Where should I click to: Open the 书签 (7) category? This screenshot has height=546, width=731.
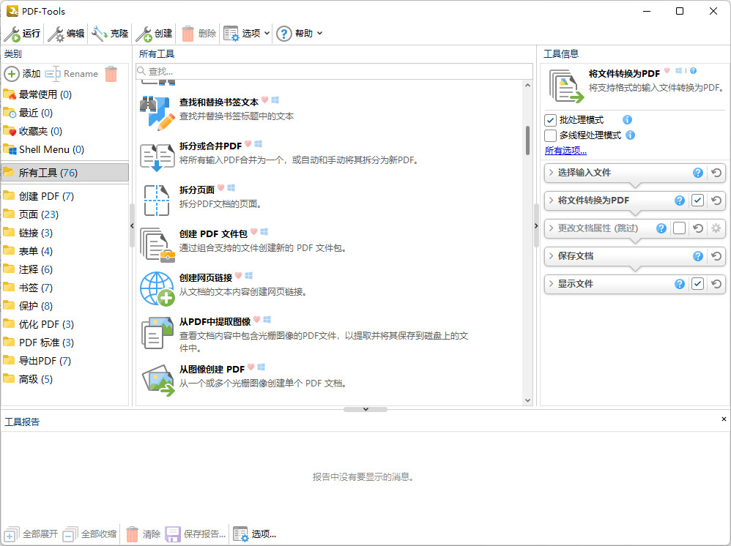[x=64, y=288]
